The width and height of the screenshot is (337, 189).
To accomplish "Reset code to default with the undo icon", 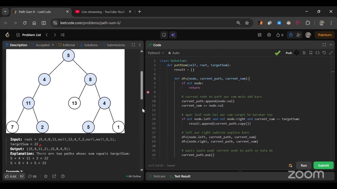I will 324,53.
